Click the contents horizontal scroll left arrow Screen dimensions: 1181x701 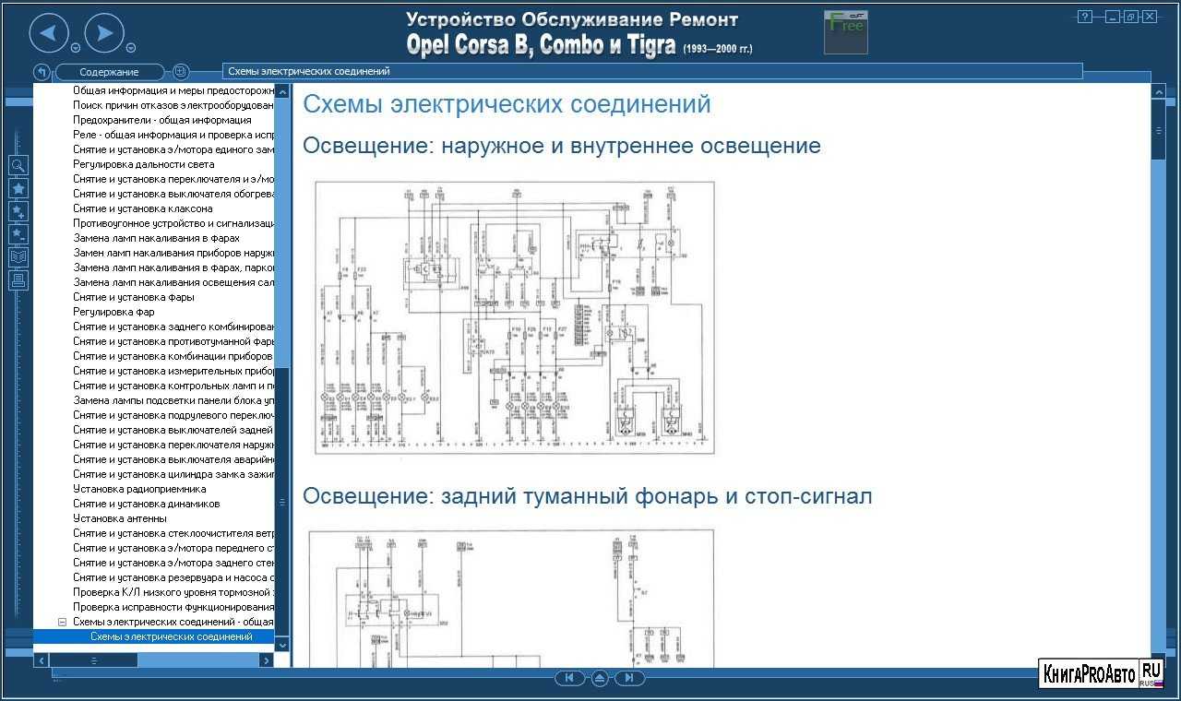[41, 660]
